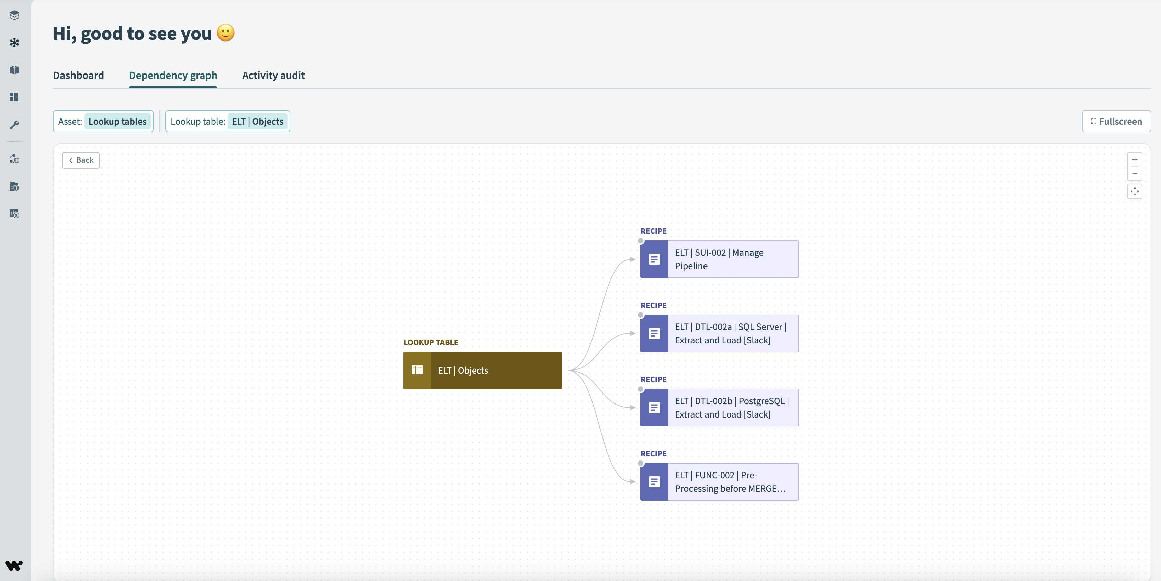1161x581 pixels.
Task: Zoom in the graph with plus button
Action: click(1135, 160)
